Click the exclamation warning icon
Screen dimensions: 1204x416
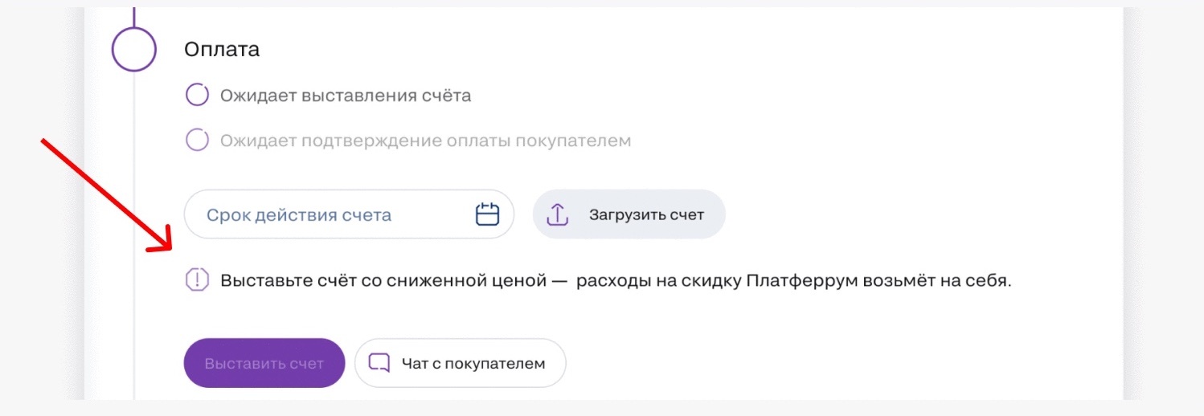point(197,280)
